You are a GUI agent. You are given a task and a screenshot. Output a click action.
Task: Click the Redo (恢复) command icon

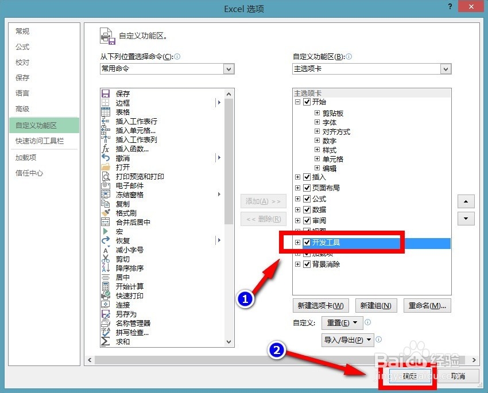106,240
